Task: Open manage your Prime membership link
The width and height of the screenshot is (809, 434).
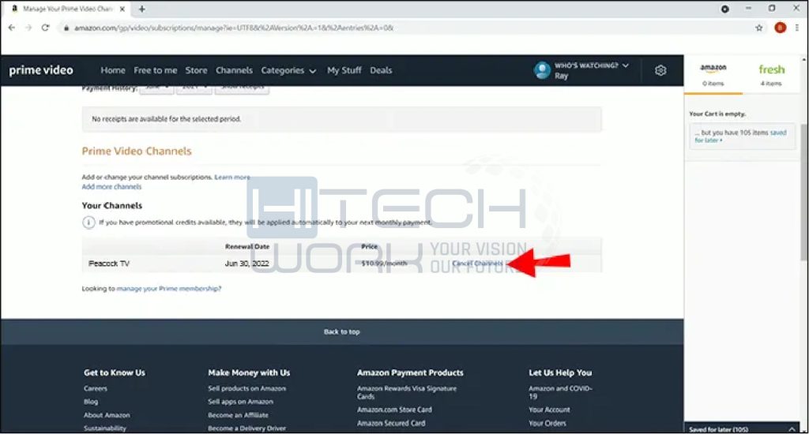Action: 169,289
